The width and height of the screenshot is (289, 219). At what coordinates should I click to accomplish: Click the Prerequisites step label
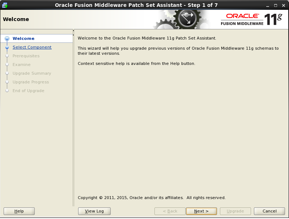[x=26, y=56]
